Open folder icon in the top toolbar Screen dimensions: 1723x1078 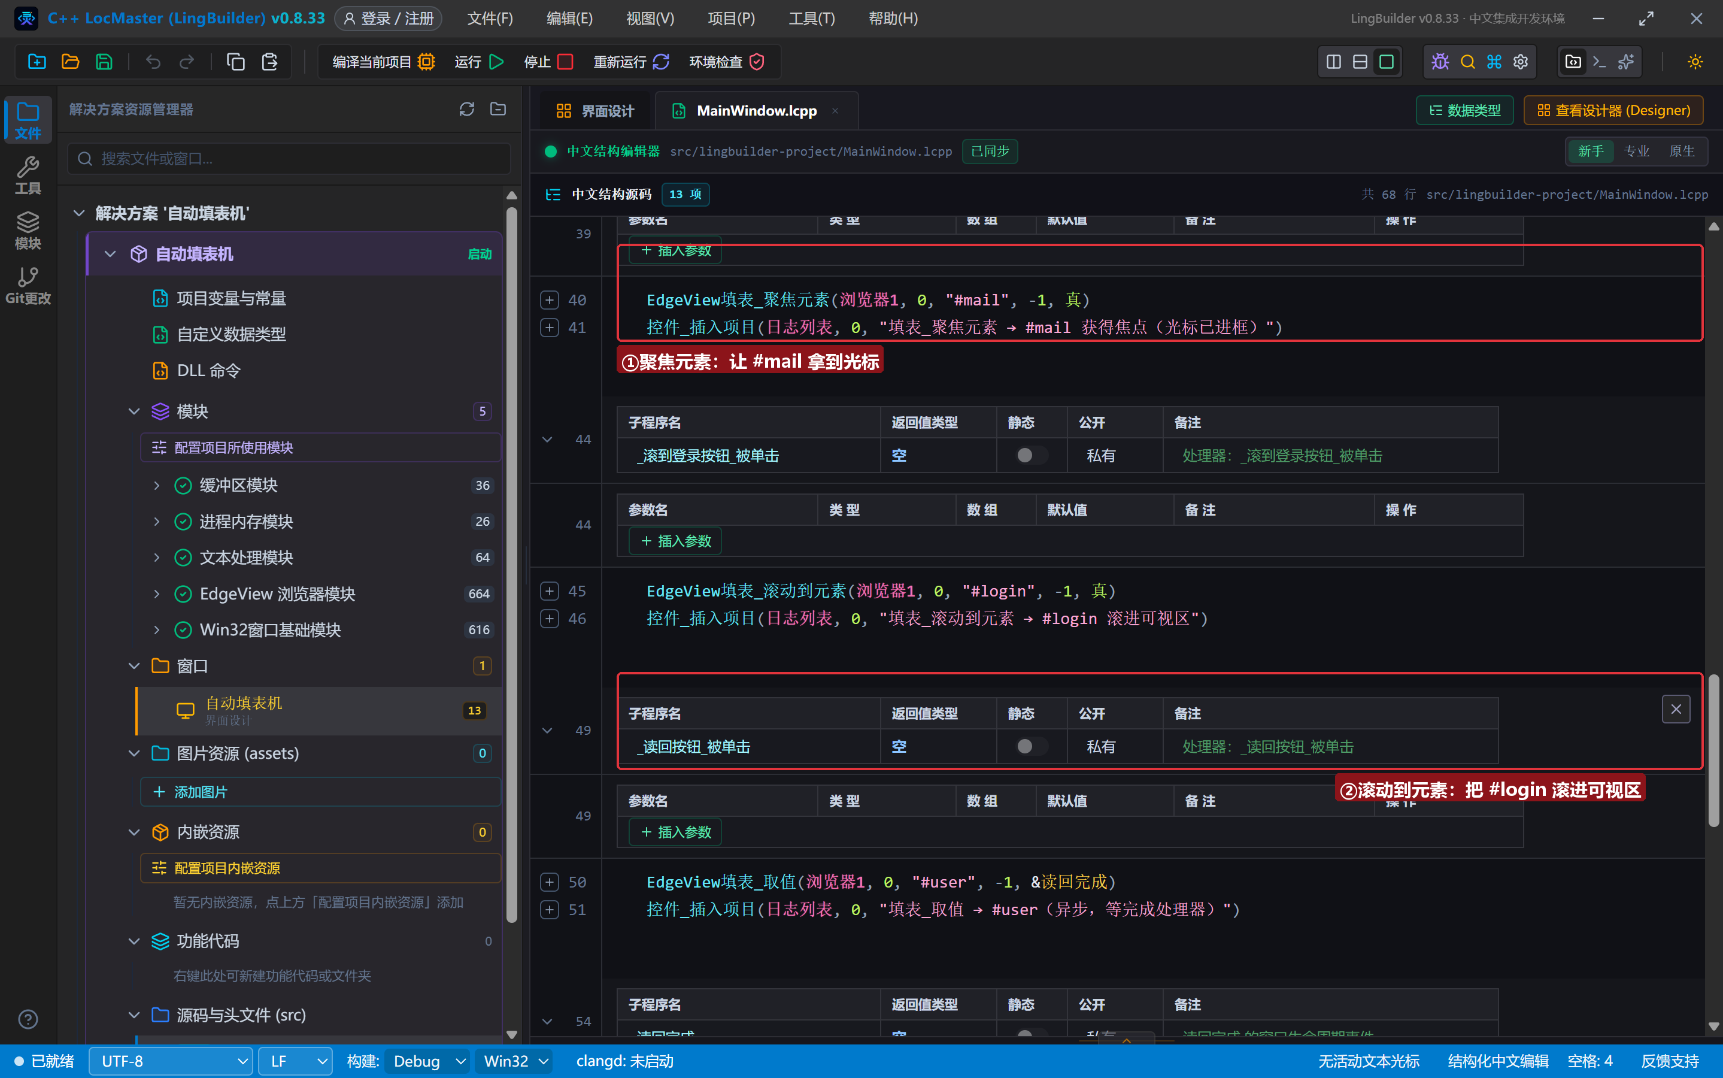[x=71, y=62]
